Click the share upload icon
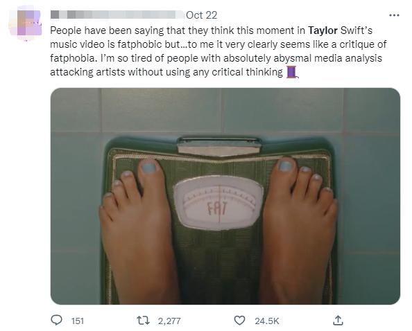412x331 pixels. click(x=338, y=320)
